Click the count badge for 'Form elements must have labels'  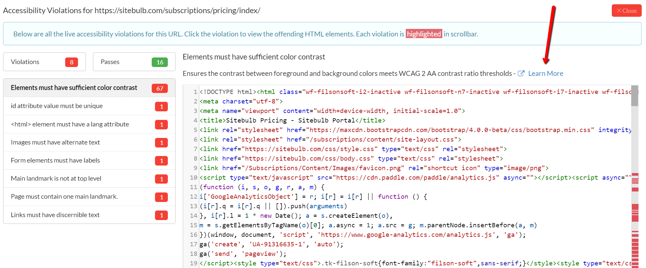point(161,161)
